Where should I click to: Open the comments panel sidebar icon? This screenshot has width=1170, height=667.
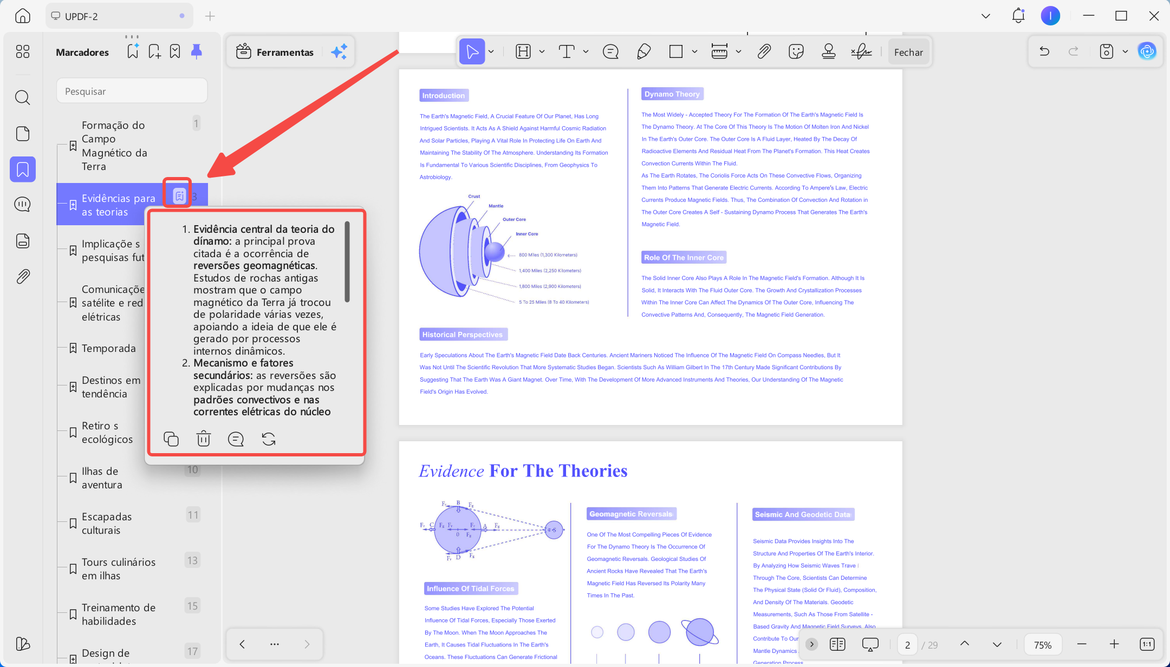tap(23, 205)
